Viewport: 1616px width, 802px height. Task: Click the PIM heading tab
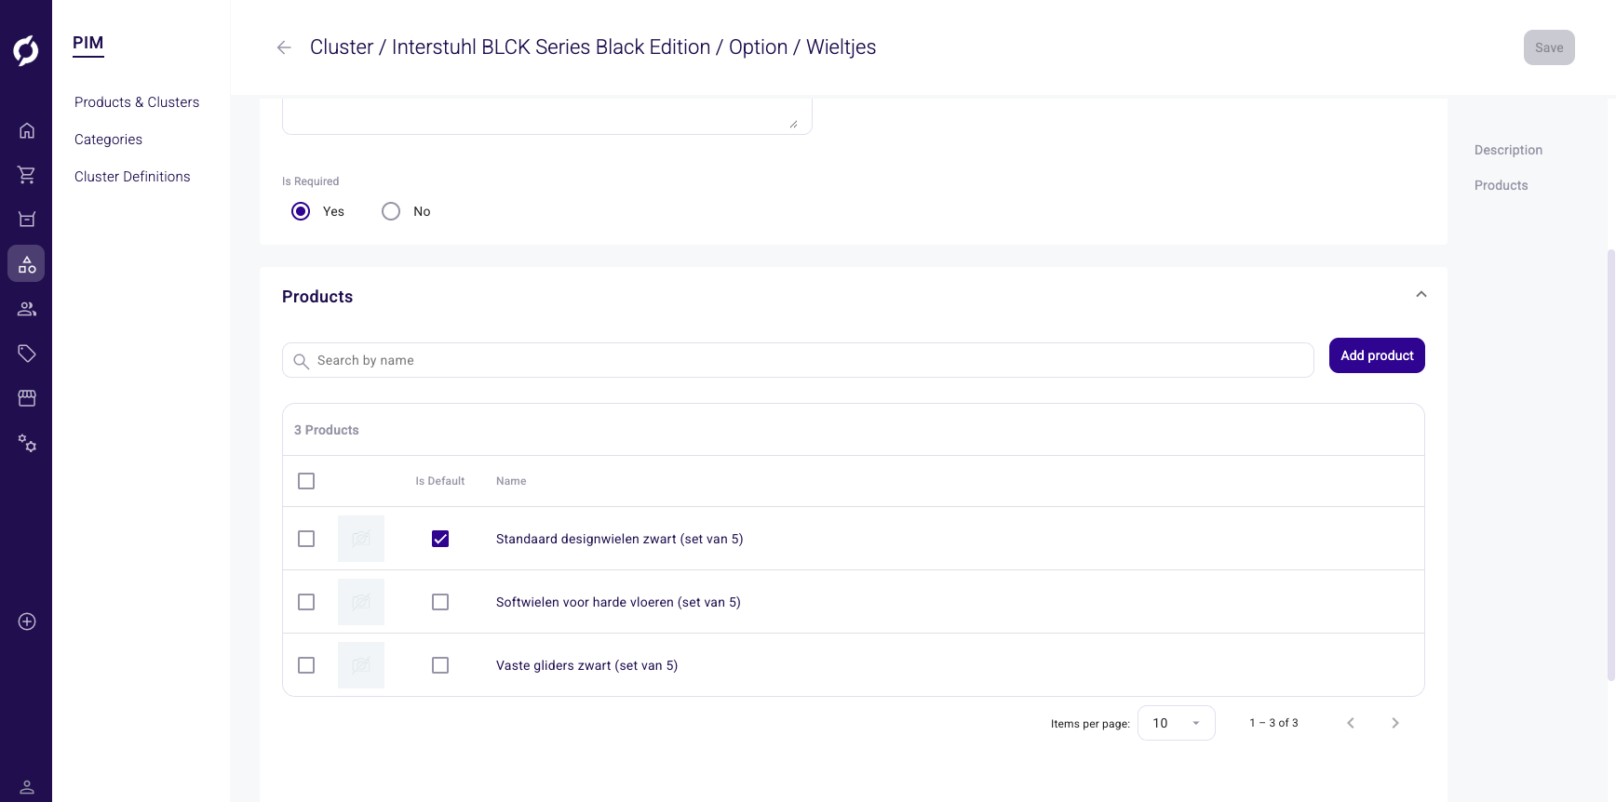88,43
